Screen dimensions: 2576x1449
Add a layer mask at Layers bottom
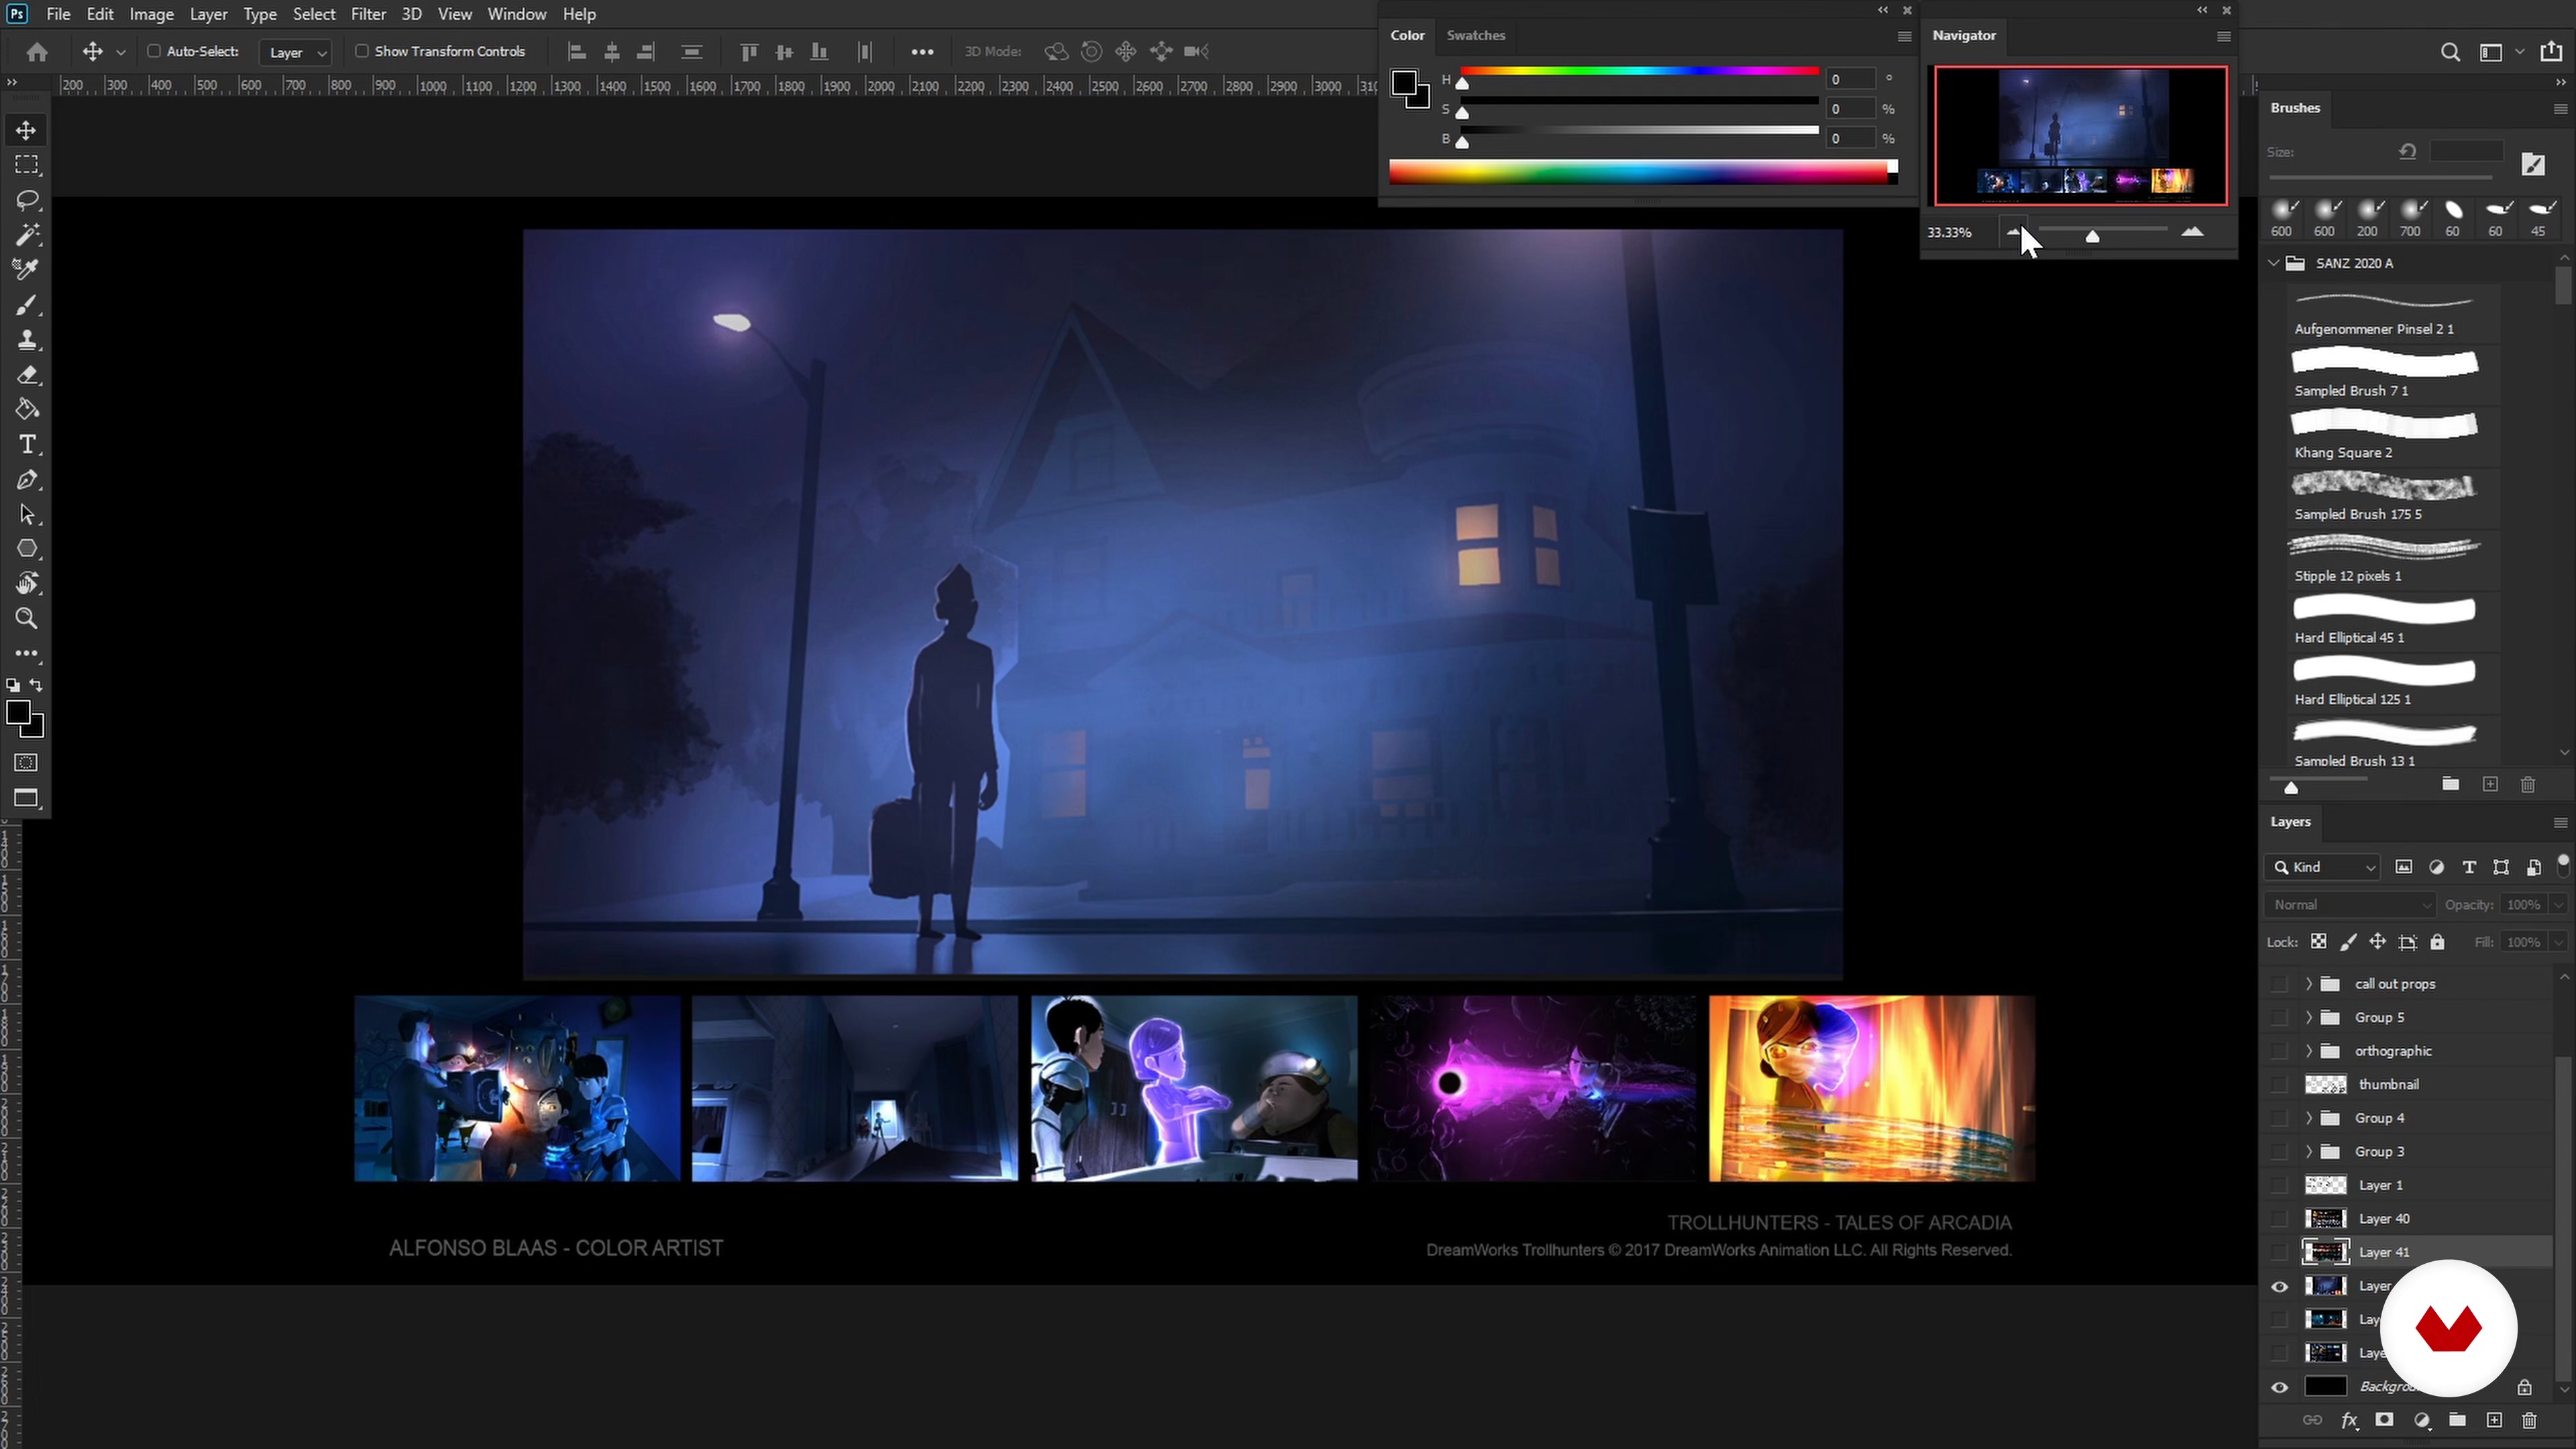click(2384, 1420)
